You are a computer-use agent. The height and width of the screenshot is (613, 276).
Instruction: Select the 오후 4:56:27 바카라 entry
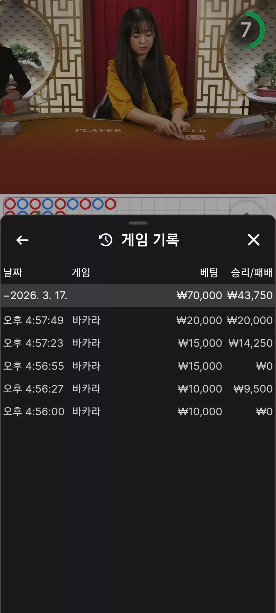point(138,389)
